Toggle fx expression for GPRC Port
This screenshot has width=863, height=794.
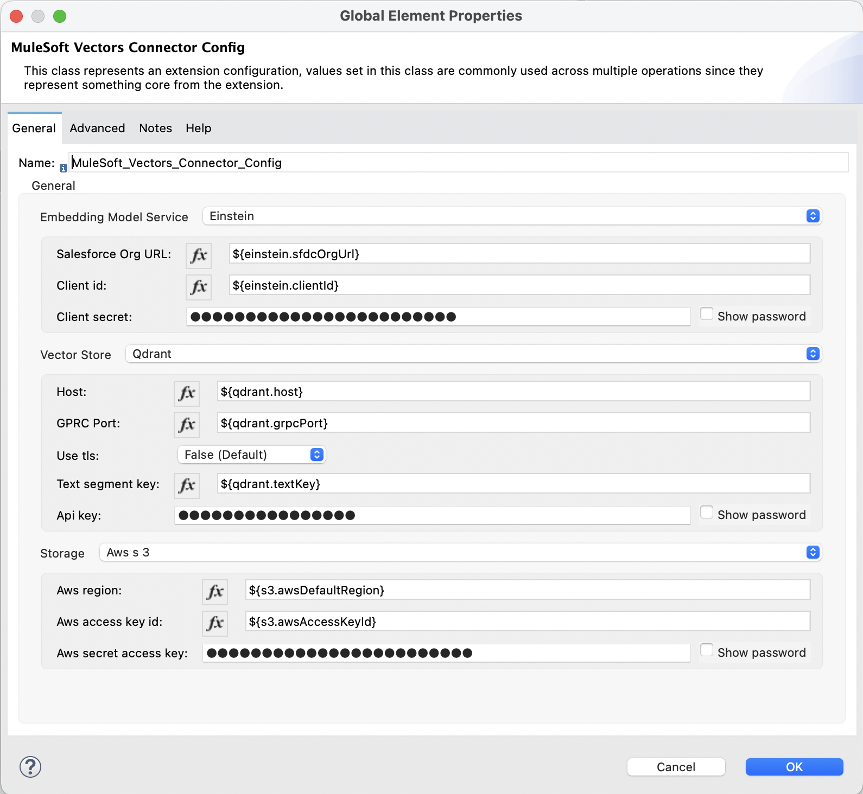coord(187,424)
